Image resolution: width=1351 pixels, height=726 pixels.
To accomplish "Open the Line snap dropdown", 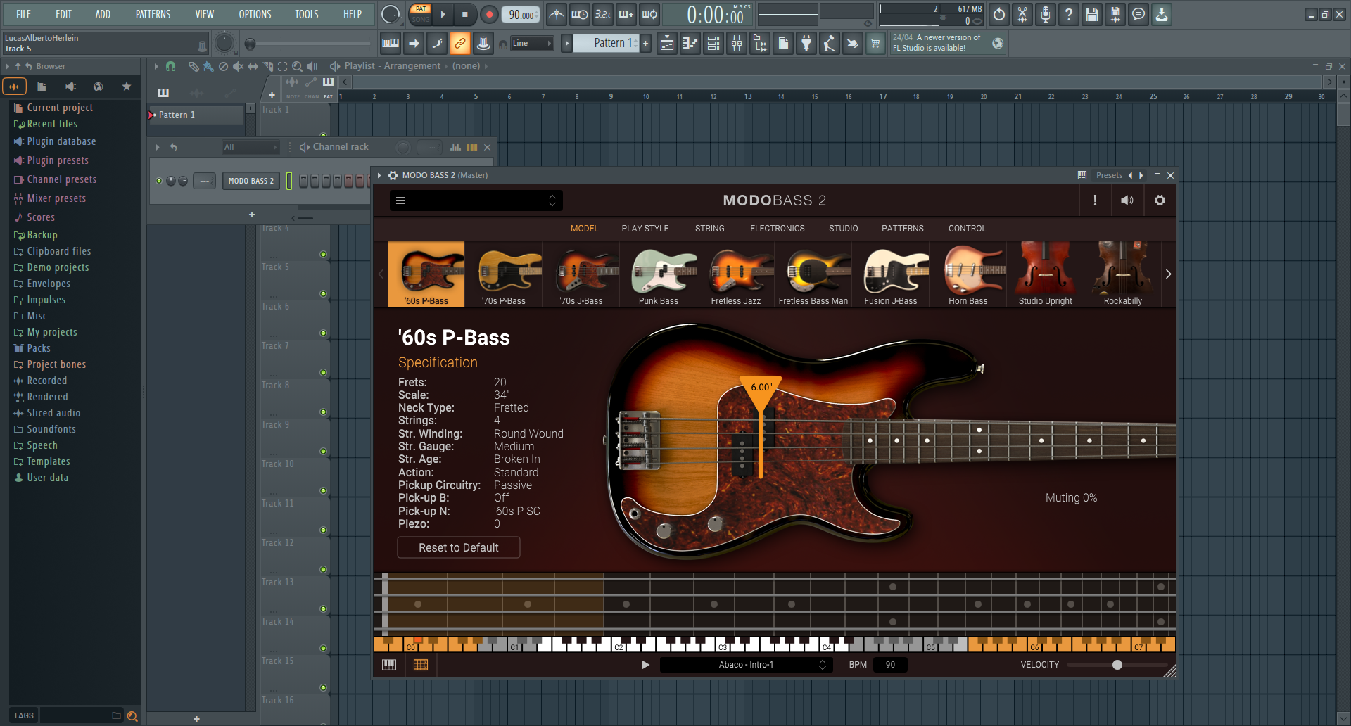I will tap(532, 44).
